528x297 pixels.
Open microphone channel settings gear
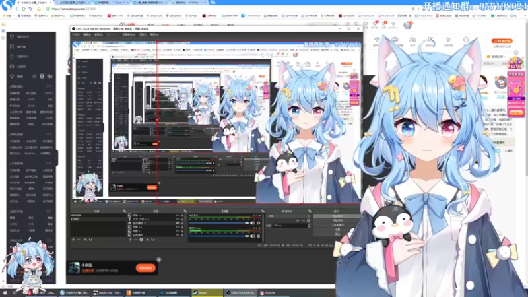(258, 236)
